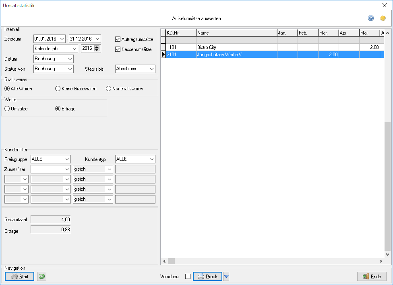The height and width of the screenshot is (285, 393).
Task: Select the Umsätze radio button
Action: point(7,109)
